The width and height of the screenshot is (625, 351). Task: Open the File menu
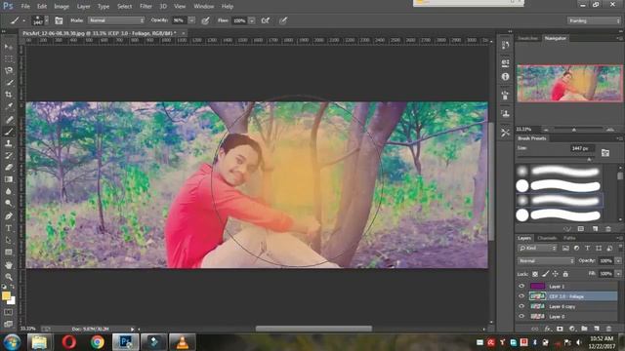(x=25, y=7)
